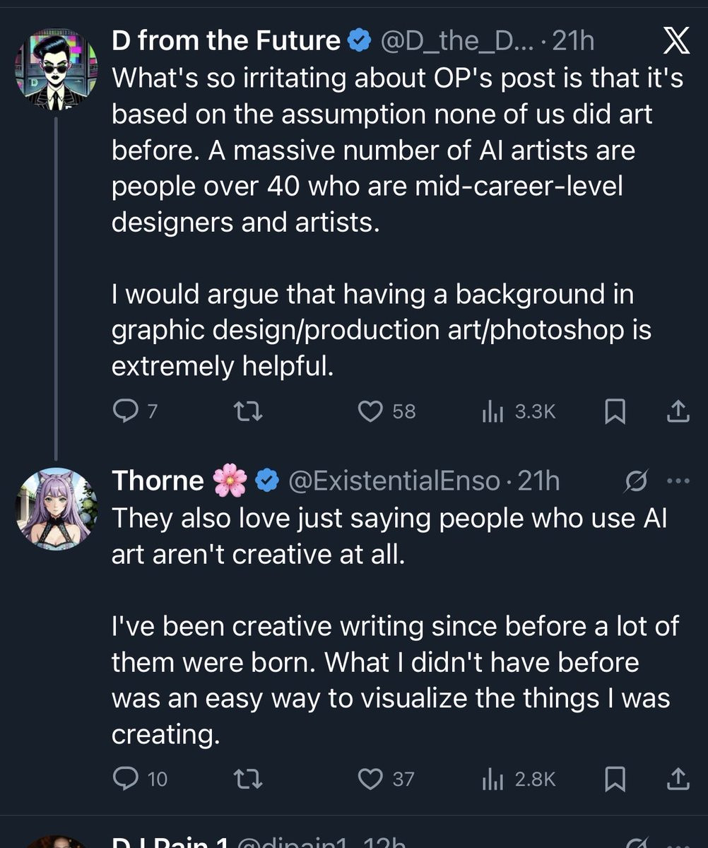Open D from the Future's profile picture
This screenshot has height=848, width=708.
[x=56, y=69]
